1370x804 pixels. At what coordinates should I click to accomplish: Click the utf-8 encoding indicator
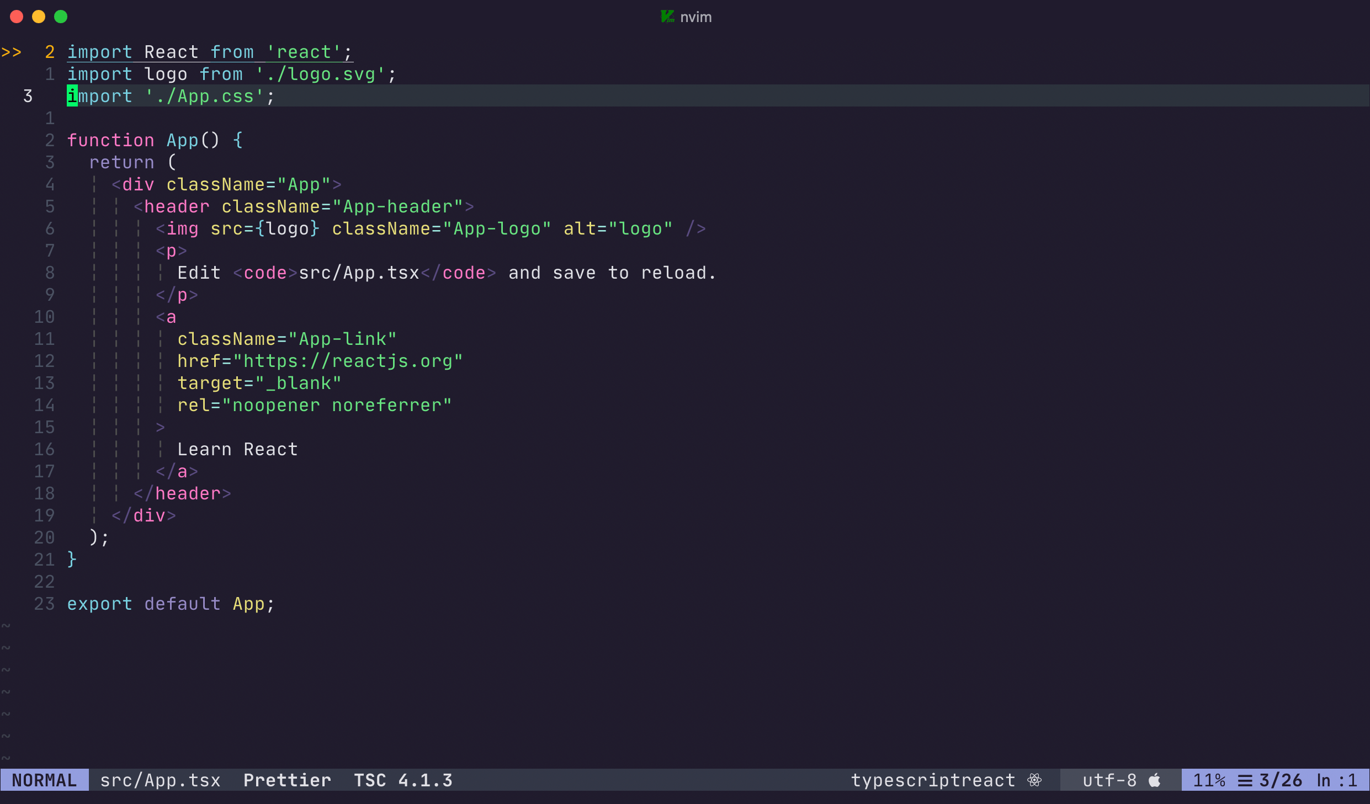tap(1109, 780)
